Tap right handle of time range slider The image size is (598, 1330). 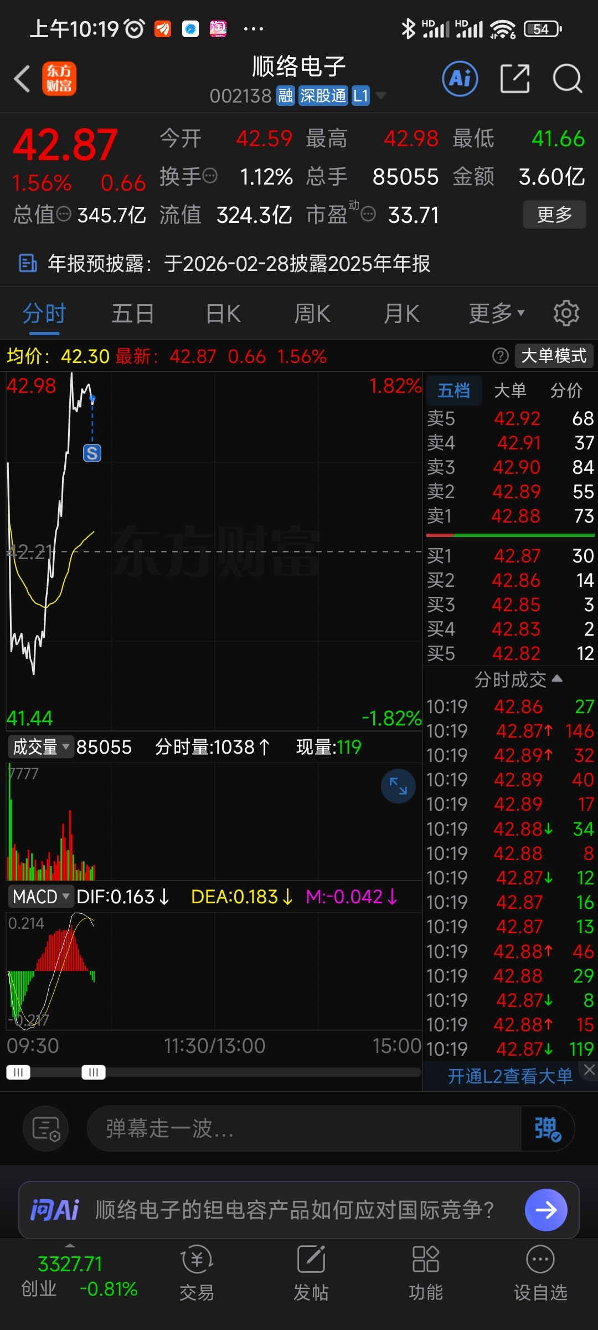94,1072
